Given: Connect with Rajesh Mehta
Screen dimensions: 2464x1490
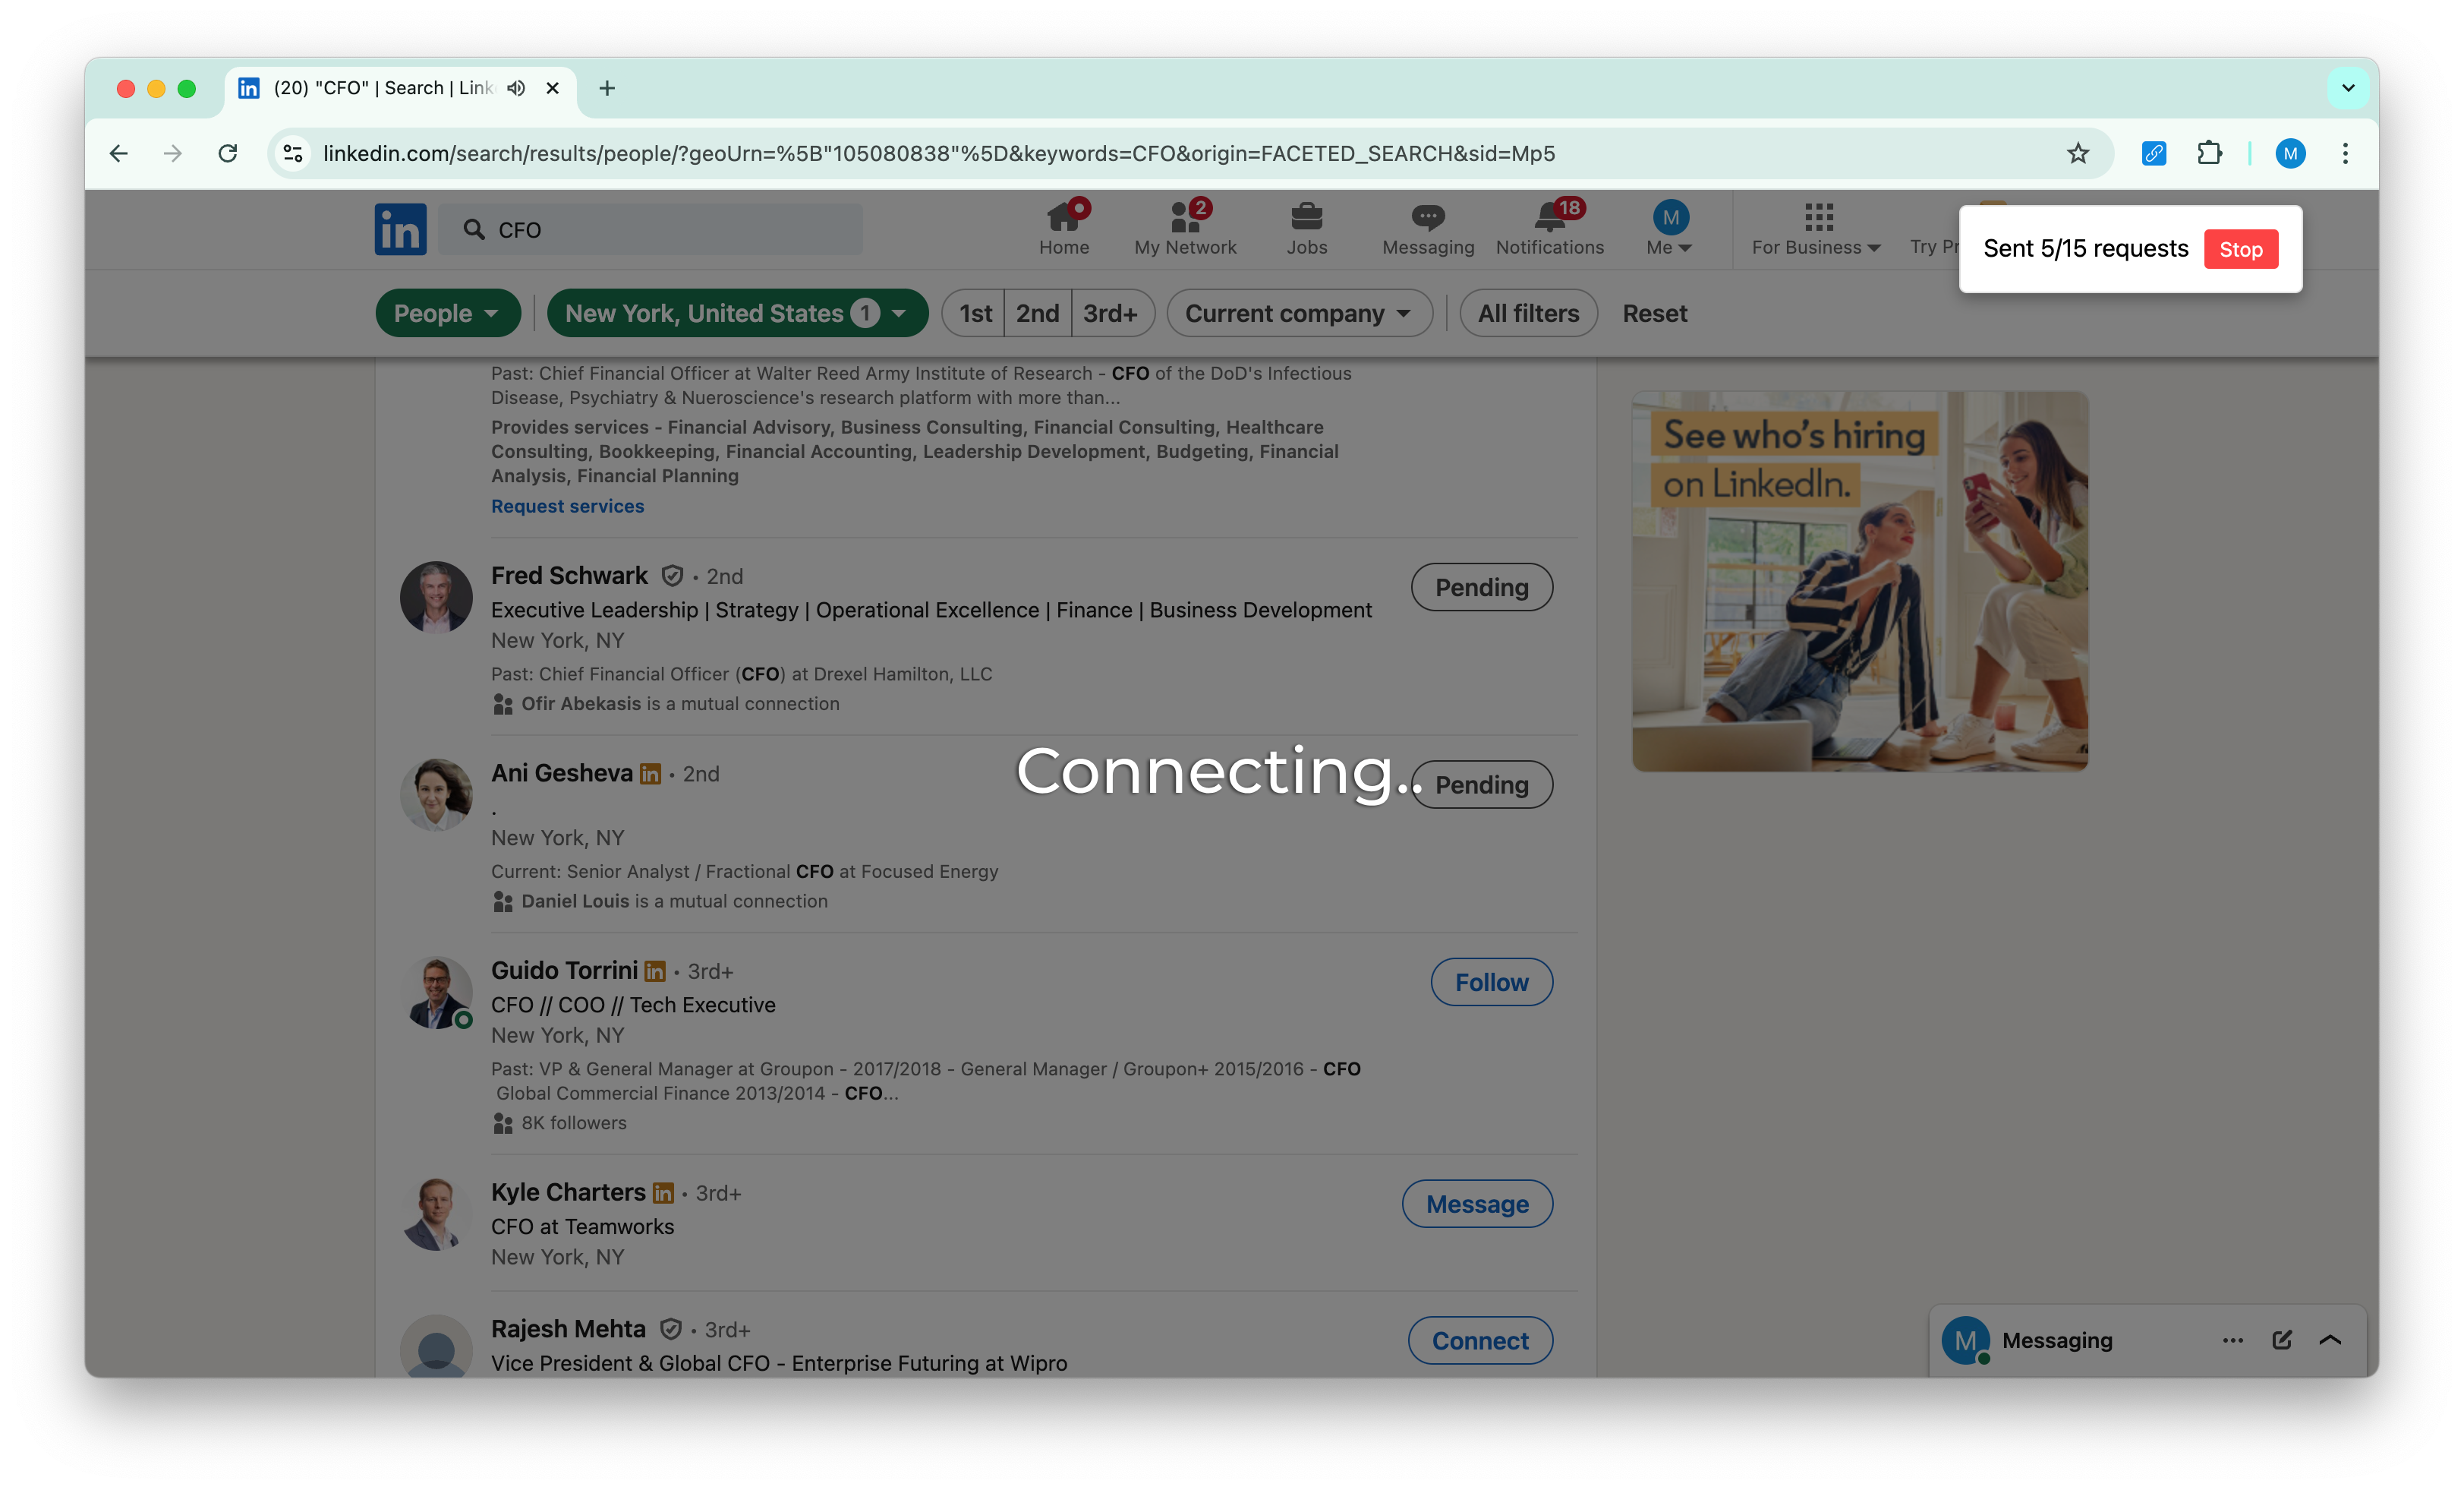Looking at the screenshot, I should coord(1480,1341).
